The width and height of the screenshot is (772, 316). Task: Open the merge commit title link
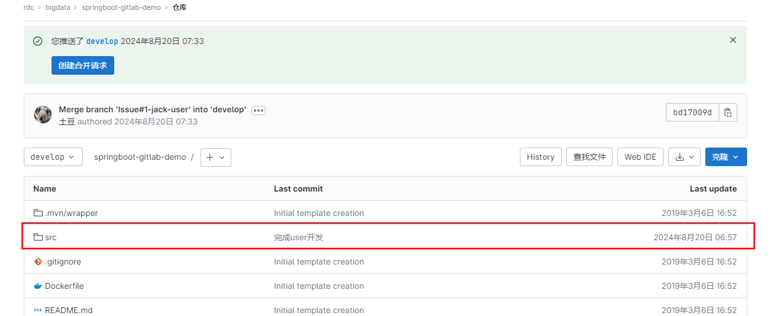click(152, 109)
